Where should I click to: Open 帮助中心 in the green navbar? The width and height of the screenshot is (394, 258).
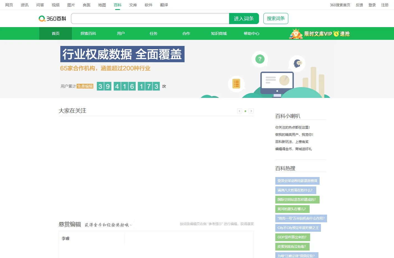(252, 33)
